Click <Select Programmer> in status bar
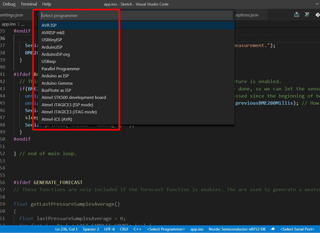Image resolution: width=320 pixels, height=233 pixels. (x=166, y=229)
